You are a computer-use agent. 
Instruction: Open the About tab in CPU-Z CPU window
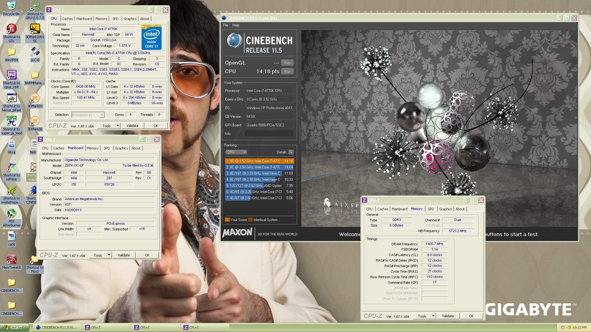point(144,19)
